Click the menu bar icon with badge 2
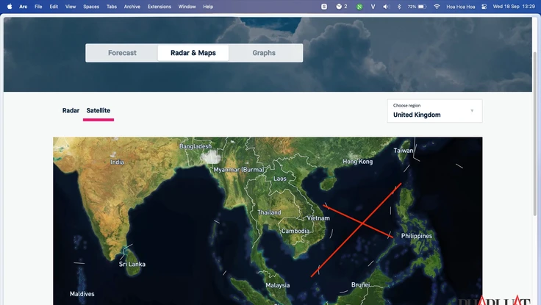 click(342, 7)
